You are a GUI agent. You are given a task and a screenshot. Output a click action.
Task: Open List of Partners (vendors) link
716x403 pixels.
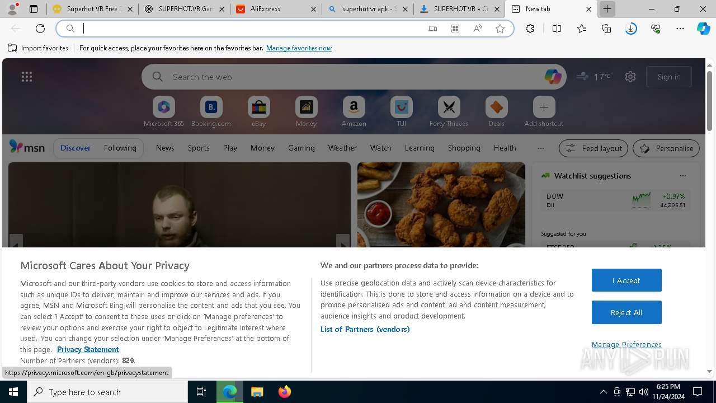point(365,329)
